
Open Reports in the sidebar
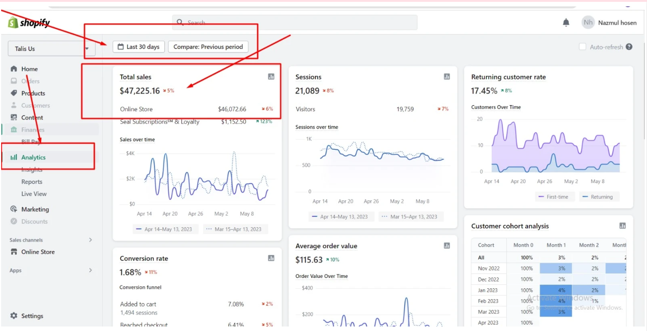coord(32,182)
